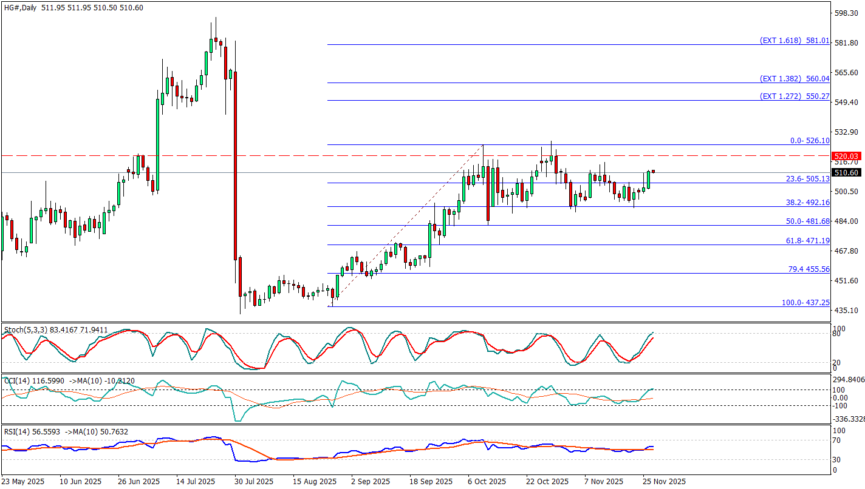865x489 pixels.
Task: Click the 61.8- 471.19 retracement label
Action: pos(807,241)
